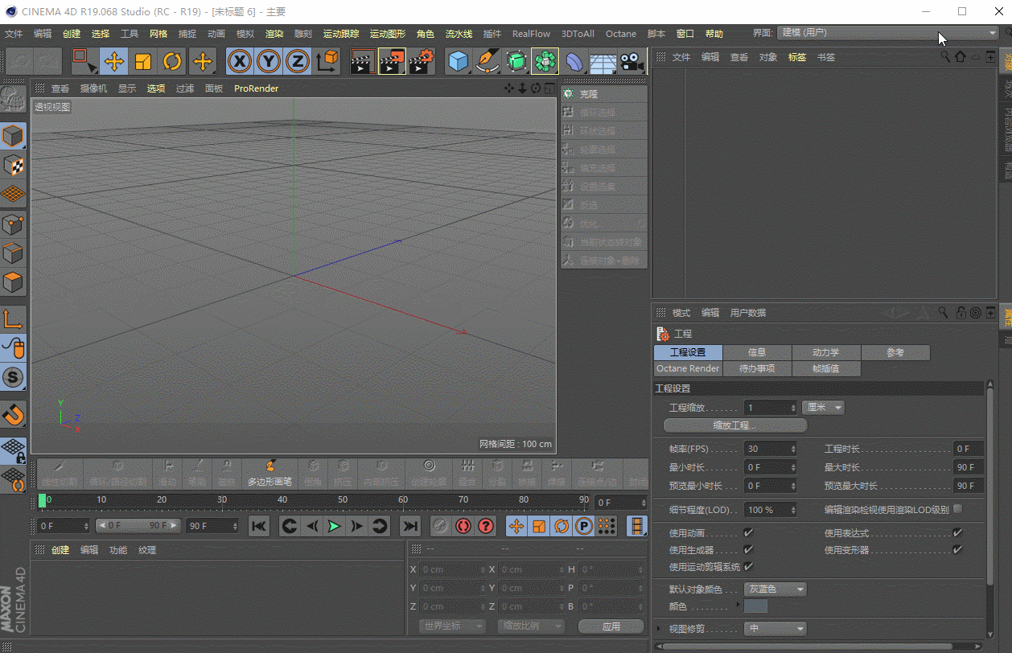Render to Picture Viewer
The image size is (1012, 653).
click(392, 61)
